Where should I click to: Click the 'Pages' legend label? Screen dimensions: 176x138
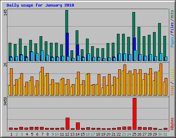coord(172,42)
